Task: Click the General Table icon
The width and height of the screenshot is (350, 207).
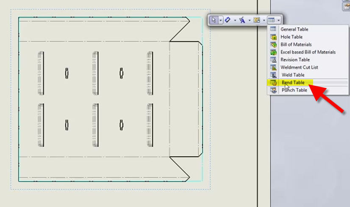Action: (x=273, y=29)
